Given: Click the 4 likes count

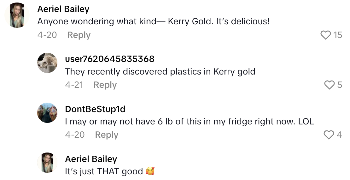Looking at the screenshot, I should click(x=339, y=135).
